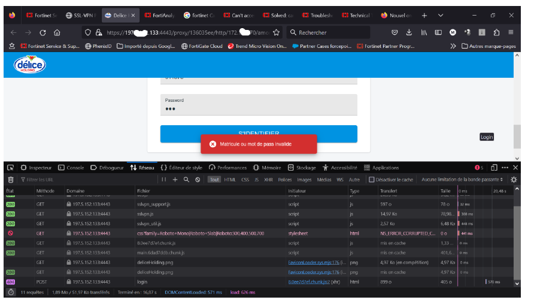Activate the devtools element picker icon
534x303 pixels.
pos(11,168)
